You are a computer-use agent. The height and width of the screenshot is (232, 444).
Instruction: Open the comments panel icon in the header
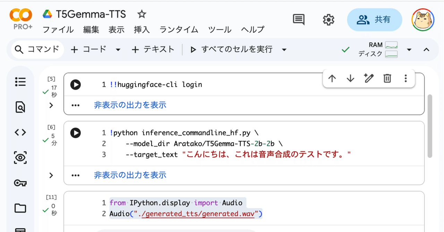(x=299, y=20)
